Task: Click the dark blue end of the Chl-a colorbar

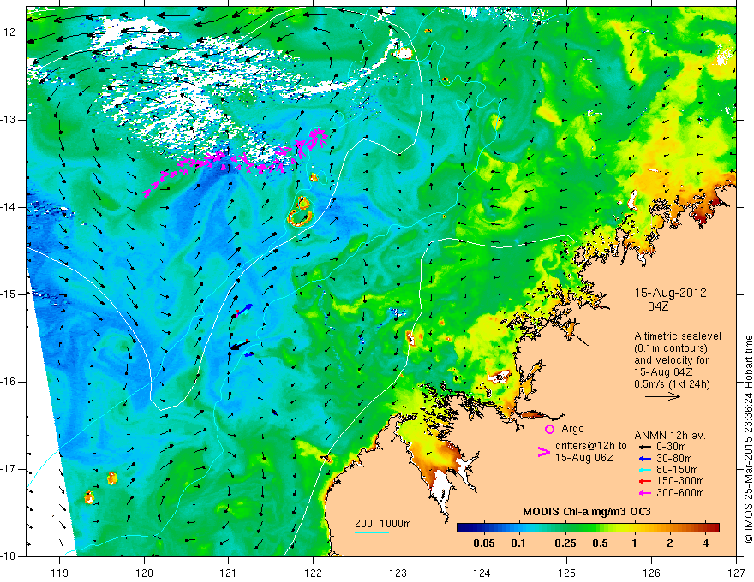Action: (463, 528)
